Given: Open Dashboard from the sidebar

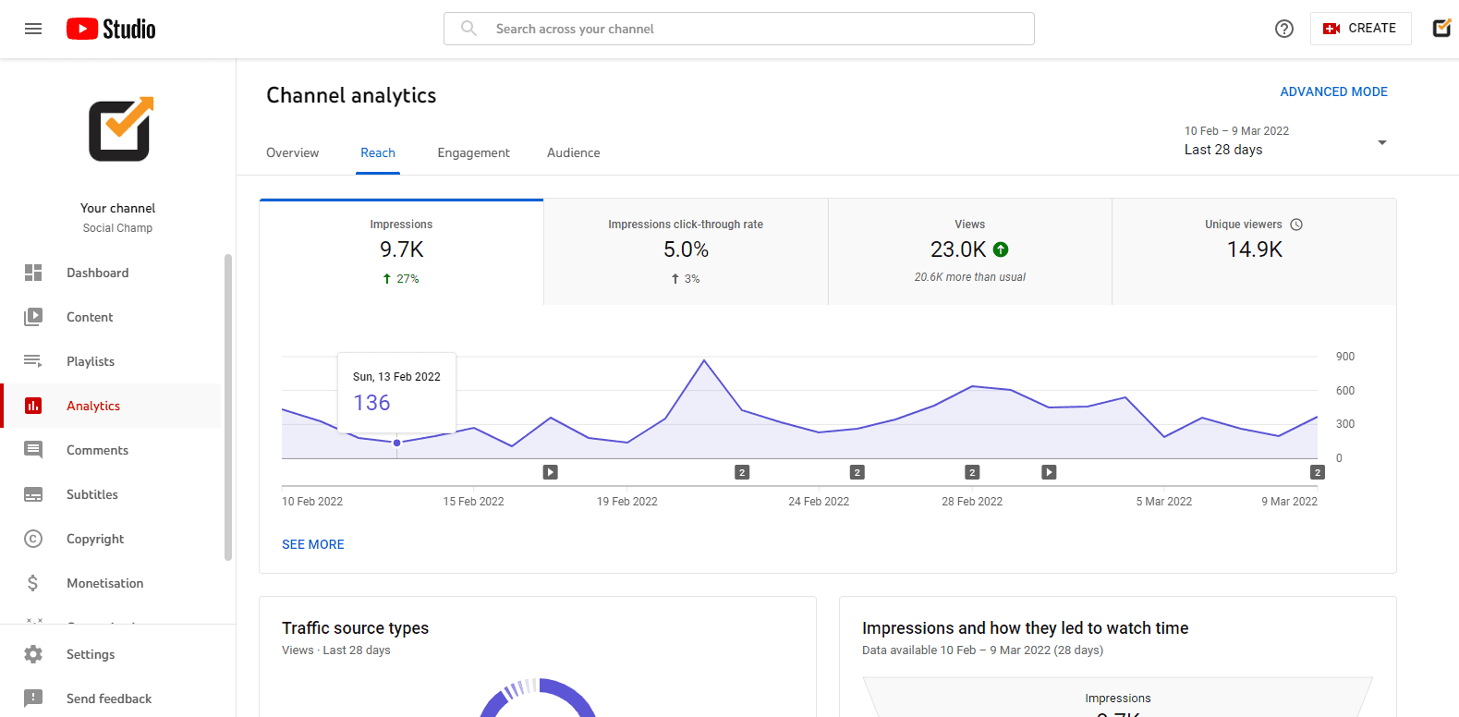Looking at the screenshot, I should tap(97, 273).
